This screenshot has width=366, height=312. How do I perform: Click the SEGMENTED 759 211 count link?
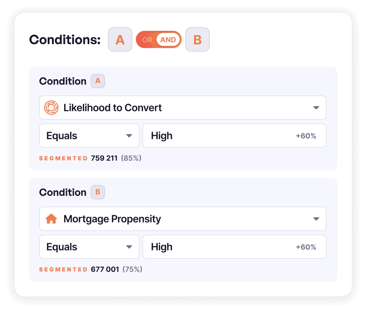(90, 158)
